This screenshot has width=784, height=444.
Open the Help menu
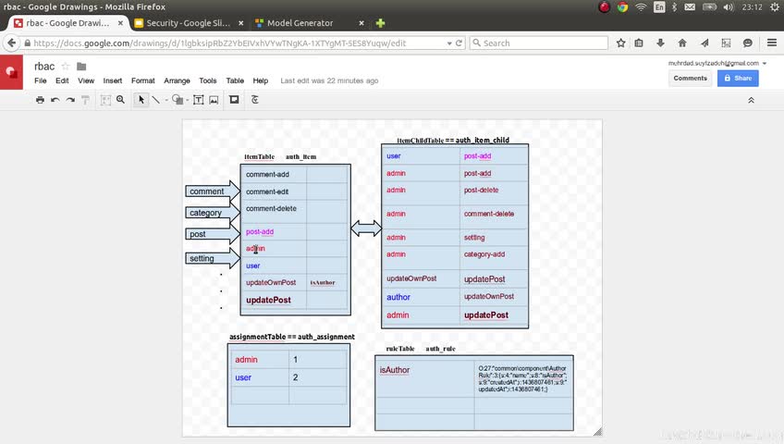261,80
